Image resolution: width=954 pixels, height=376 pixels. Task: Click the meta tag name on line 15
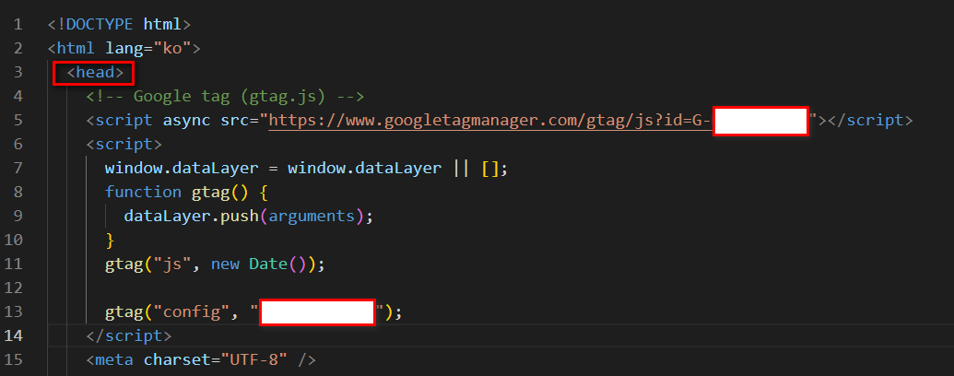coord(114,359)
